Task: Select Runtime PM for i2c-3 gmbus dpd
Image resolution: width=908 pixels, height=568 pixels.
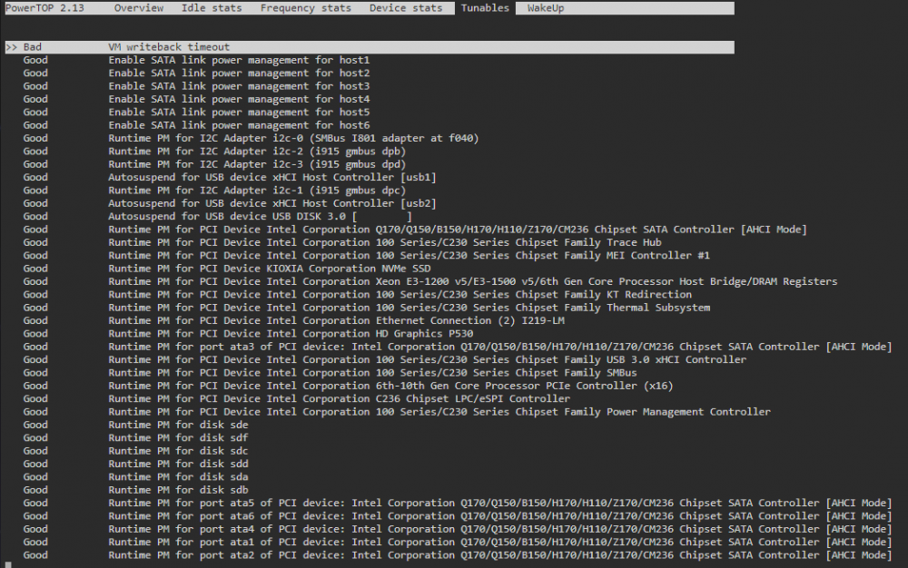Action: [257, 164]
